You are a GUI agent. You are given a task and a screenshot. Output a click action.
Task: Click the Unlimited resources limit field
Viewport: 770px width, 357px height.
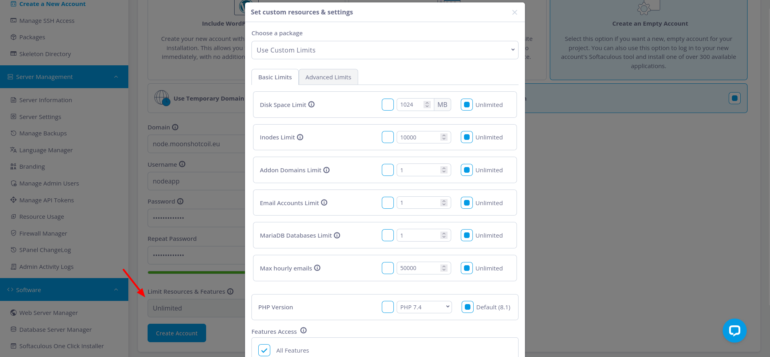point(197,308)
